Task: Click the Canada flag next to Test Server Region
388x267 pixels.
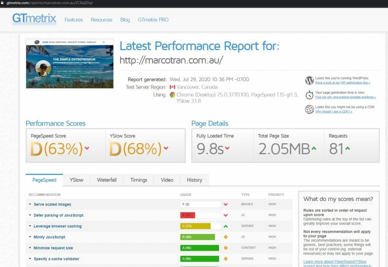Action: pos(173,87)
